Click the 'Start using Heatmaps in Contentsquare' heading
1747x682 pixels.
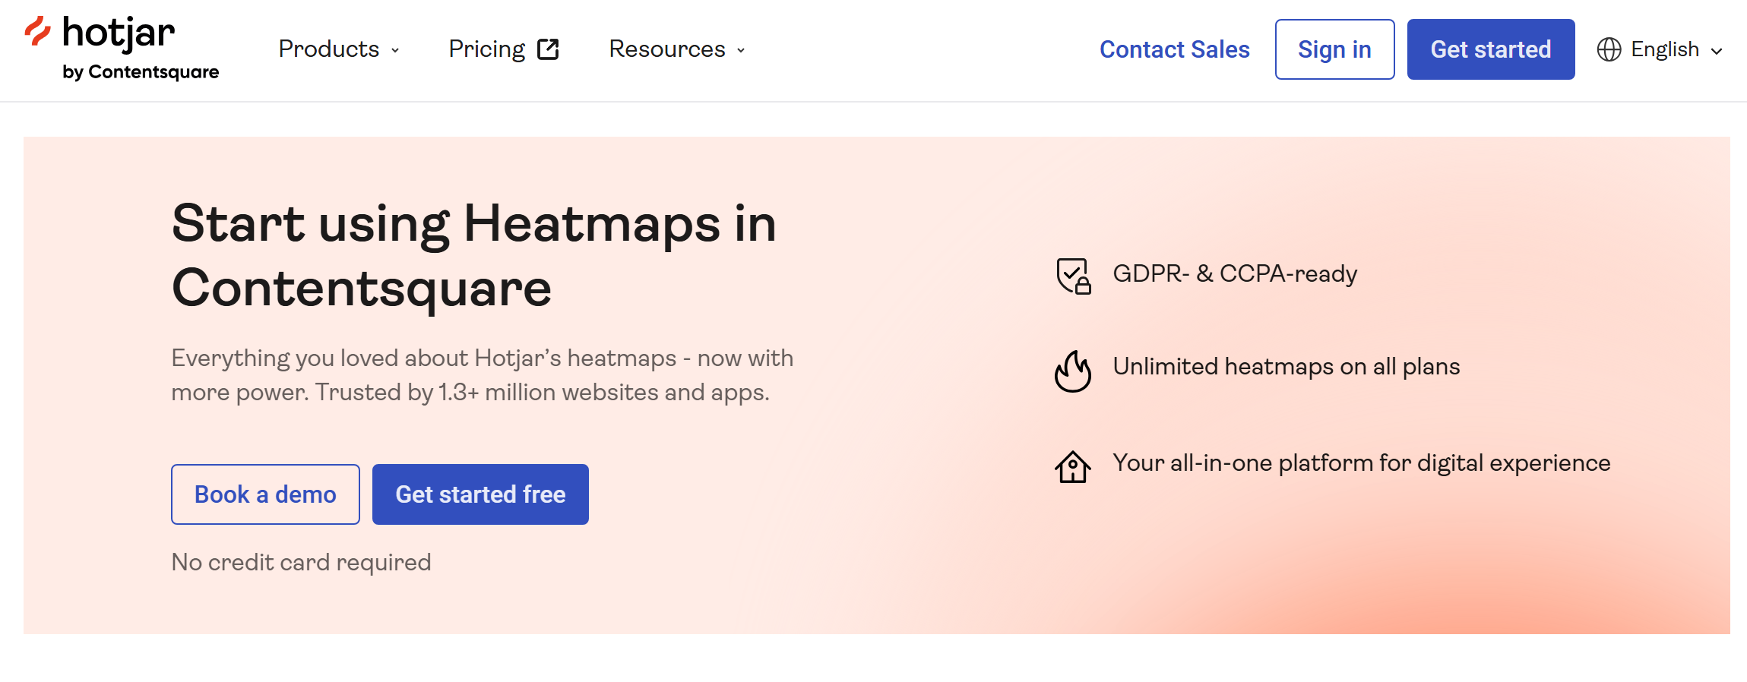click(x=474, y=255)
